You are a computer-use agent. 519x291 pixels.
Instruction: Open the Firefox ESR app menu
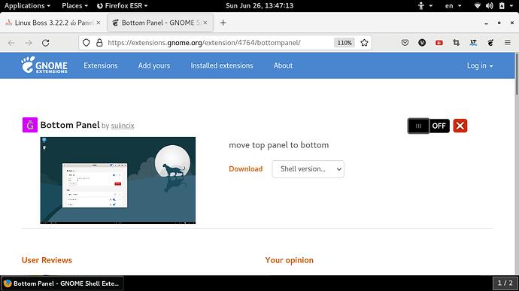(122, 5)
